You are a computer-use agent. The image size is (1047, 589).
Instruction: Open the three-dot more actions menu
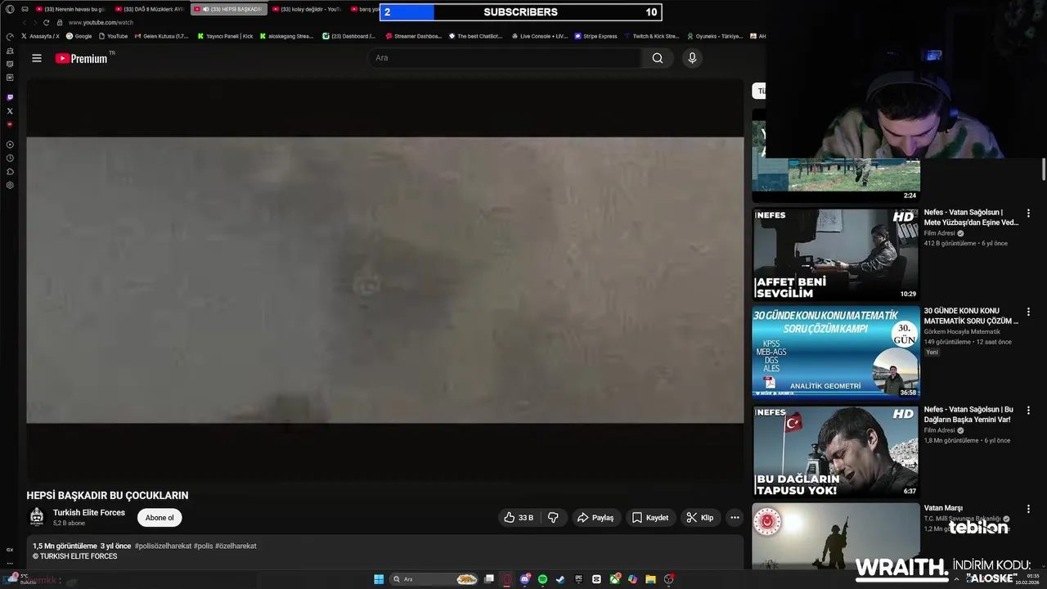click(735, 518)
